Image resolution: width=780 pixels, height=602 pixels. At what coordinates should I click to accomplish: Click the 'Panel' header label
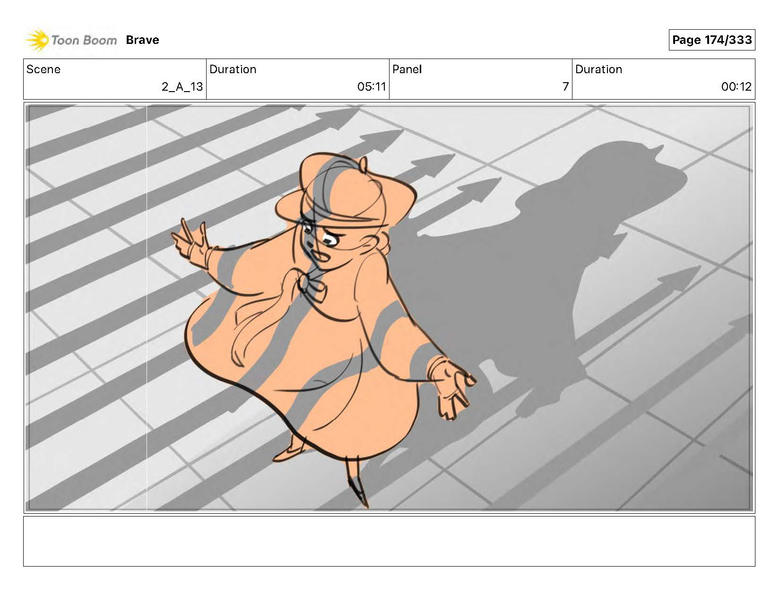pyautogui.click(x=407, y=69)
